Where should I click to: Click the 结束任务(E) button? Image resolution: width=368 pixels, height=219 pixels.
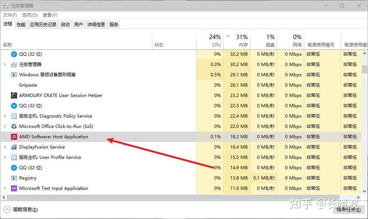(x=349, y=210)
